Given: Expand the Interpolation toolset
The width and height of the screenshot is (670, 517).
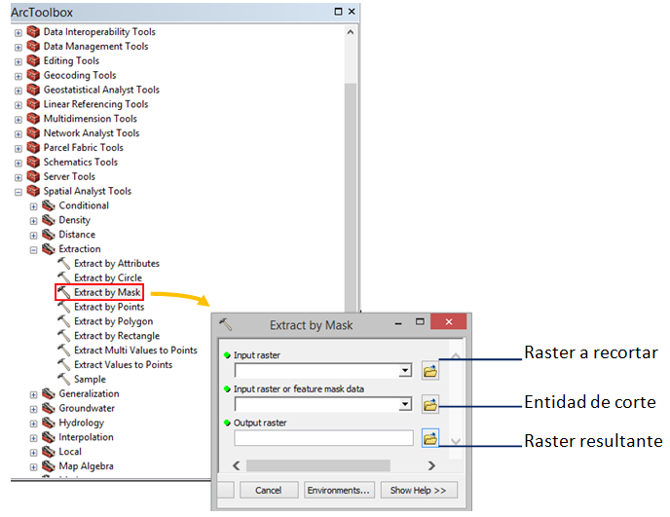Looking at the screenshot, I should pos(33,438).
